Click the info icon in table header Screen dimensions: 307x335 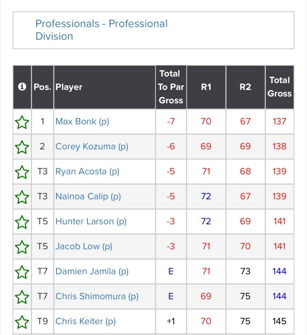click(22, 87)
